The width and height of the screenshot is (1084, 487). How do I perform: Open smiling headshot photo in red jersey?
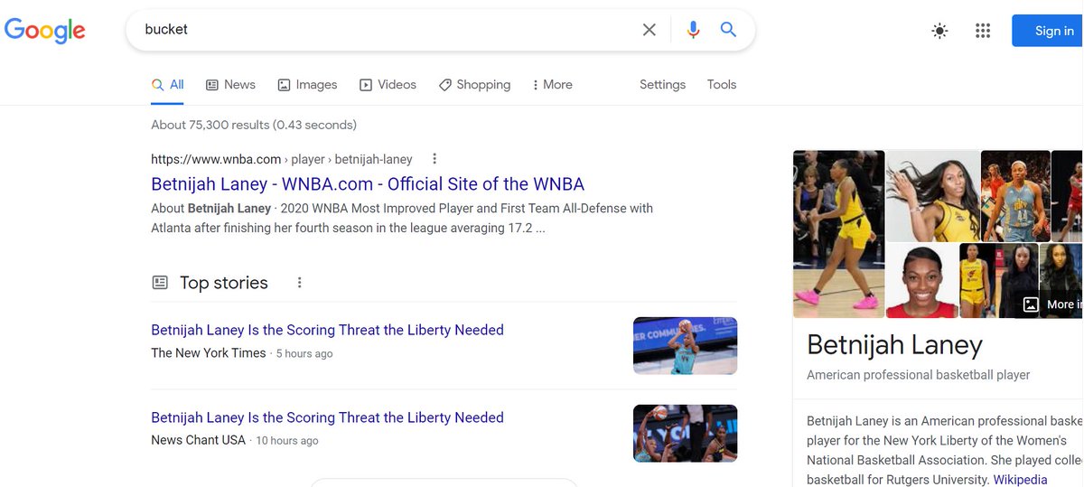tap(921, 281)
